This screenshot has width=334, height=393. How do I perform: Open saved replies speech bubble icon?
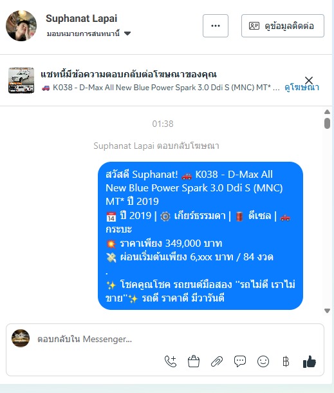[240, 361]
